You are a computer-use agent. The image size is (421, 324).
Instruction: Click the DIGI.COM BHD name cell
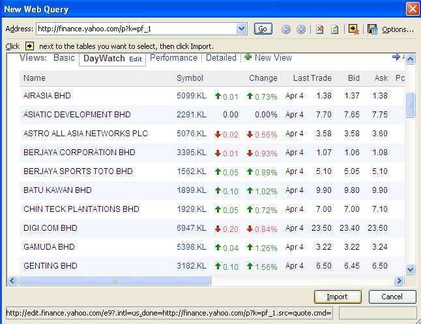(x=50, y=228)
